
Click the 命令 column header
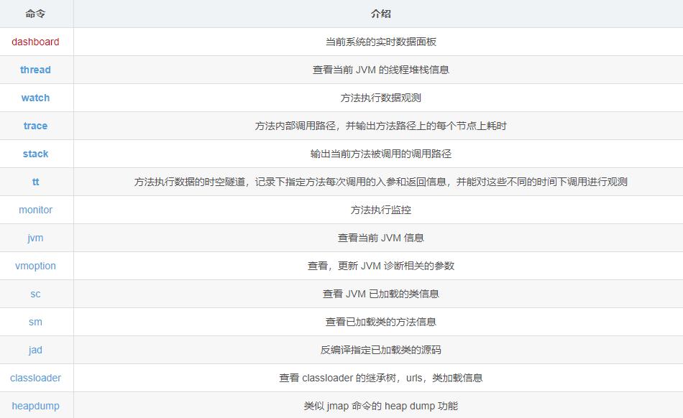[35, 14]
